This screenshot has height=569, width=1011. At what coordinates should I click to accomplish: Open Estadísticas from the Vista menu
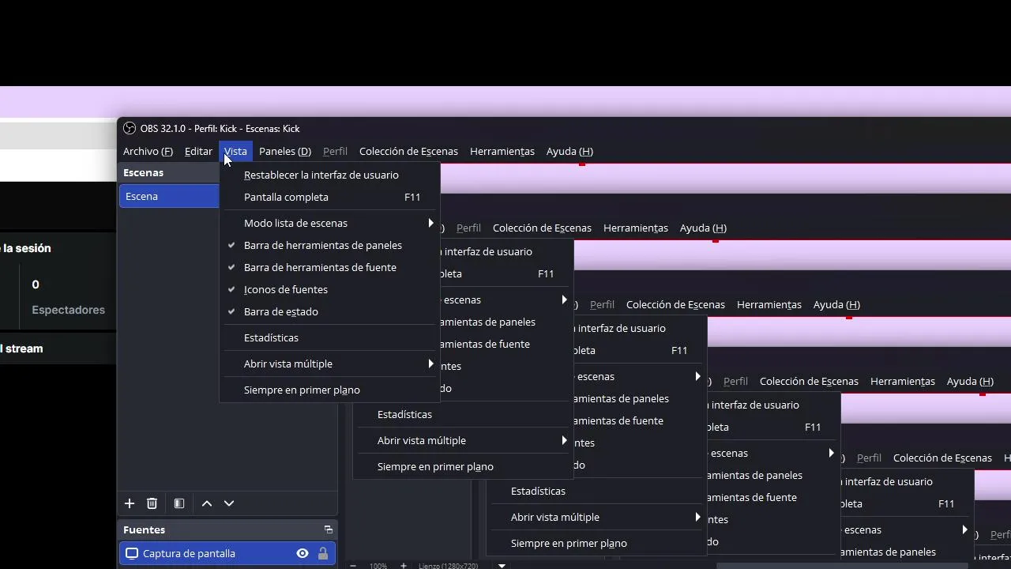(329, 337)
